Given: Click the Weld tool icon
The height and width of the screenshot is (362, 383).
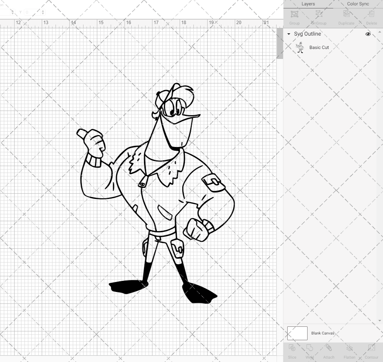Looking at the screenshot, I should click(309, 347).
